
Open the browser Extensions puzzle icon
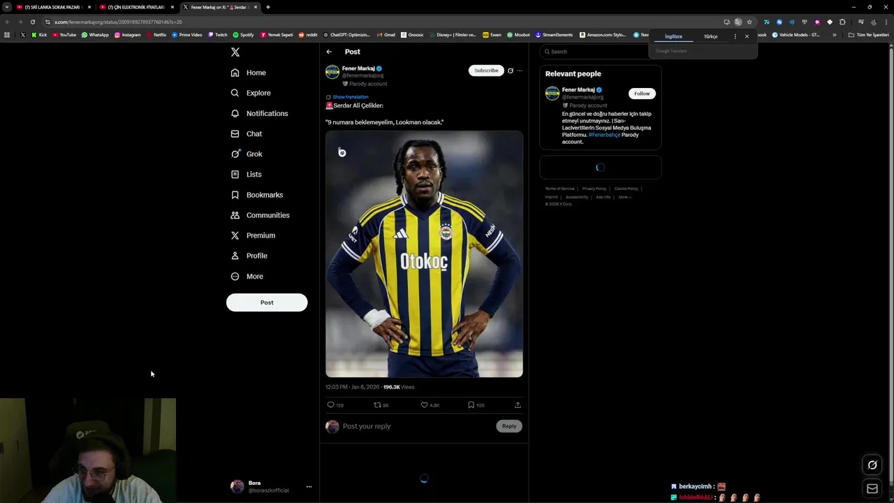[842, 22]
